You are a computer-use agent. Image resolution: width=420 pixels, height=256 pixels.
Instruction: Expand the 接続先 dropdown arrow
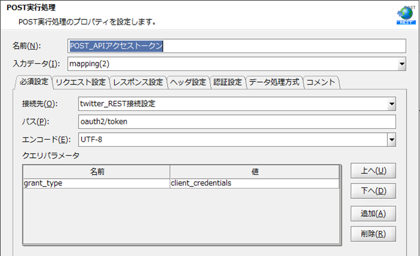click(392, 104)
